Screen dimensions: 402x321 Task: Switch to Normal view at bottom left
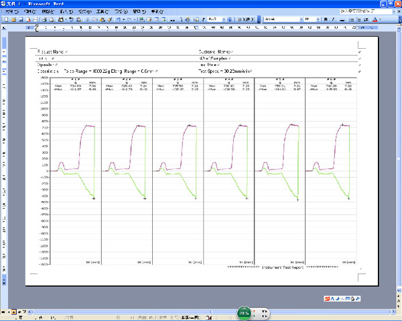[3, 312]
